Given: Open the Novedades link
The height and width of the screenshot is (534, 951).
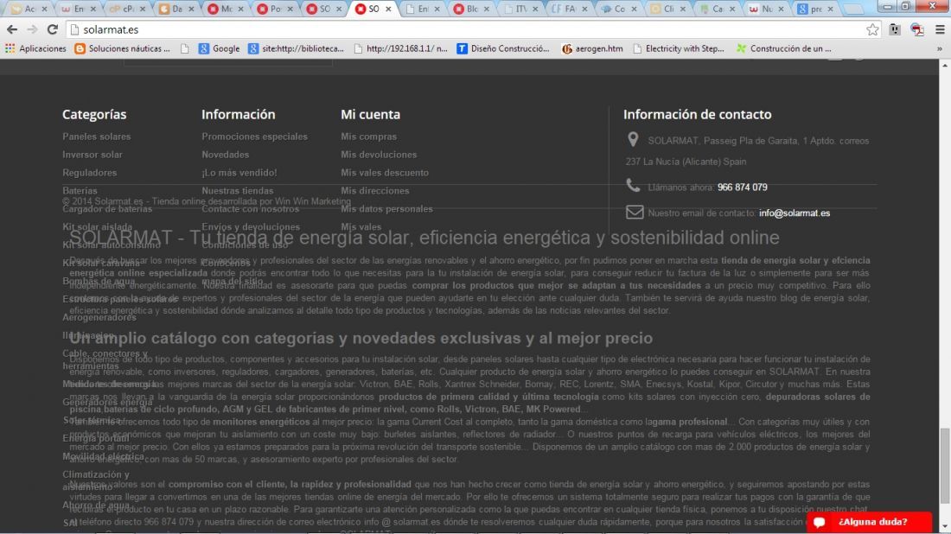Looking at the screenshot, I should [x=226, y=156].
